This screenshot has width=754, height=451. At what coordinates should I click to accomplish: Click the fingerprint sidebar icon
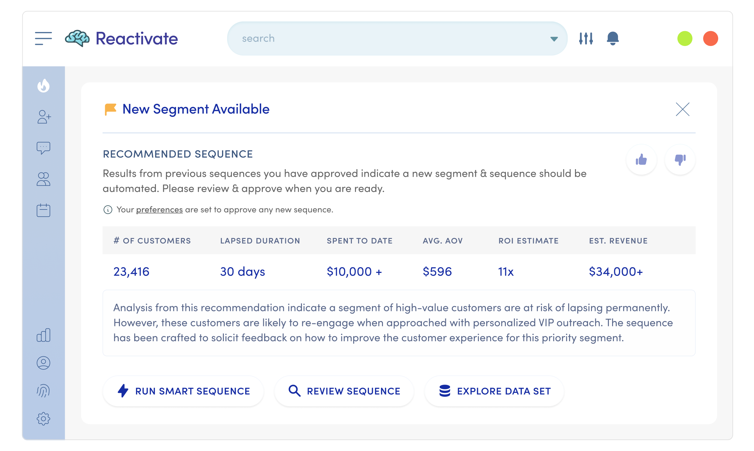tap(43, 391)
